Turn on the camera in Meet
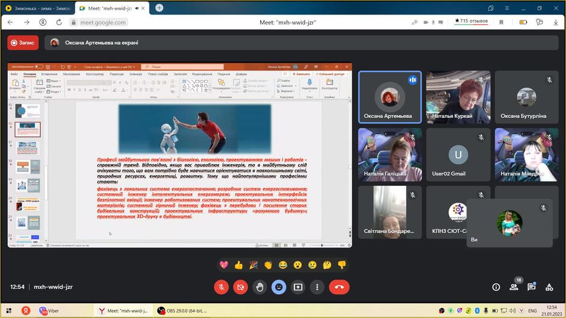 [x=240, y=287]
